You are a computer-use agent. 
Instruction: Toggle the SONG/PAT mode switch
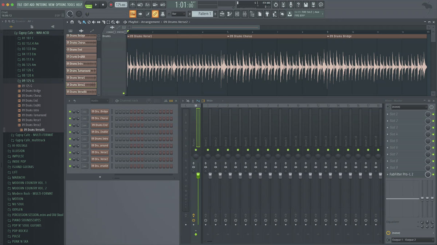tap(88, 5)
